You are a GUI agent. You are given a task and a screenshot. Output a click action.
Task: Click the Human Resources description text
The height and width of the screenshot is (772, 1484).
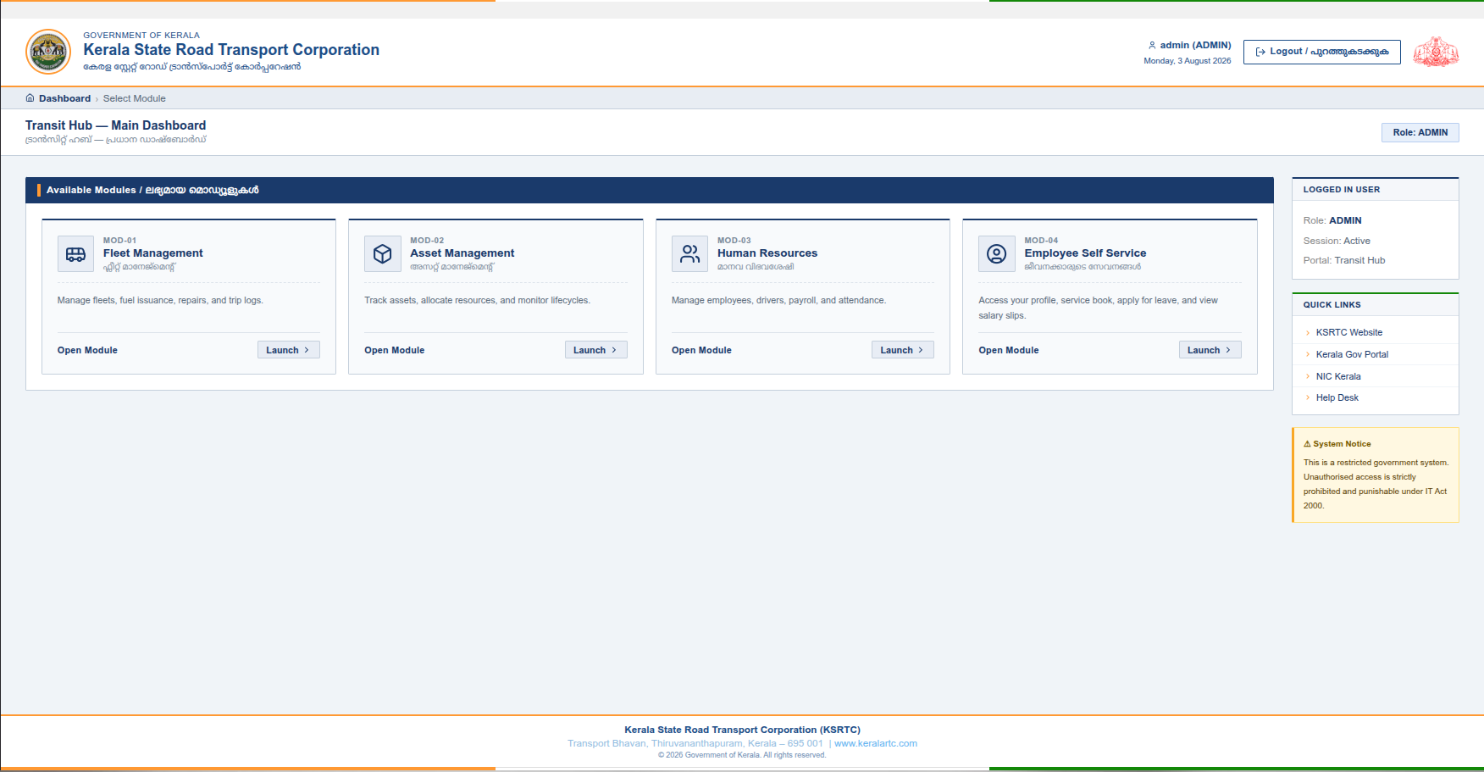[778, 300]
